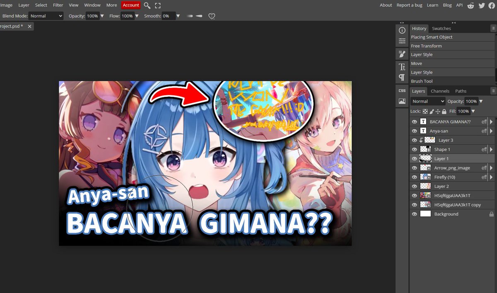This screenshot has width=497, height=293.
Task: Hide the Background layer
Action: point(414,214)
